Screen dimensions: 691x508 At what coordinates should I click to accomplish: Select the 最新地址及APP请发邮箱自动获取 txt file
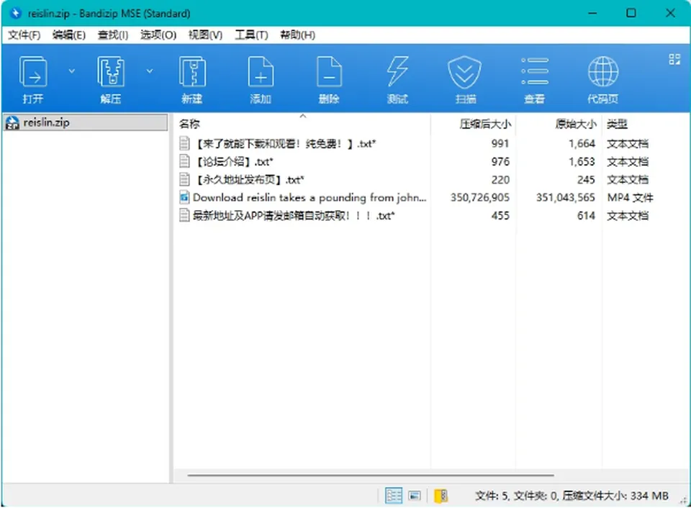tap(294, 215)
